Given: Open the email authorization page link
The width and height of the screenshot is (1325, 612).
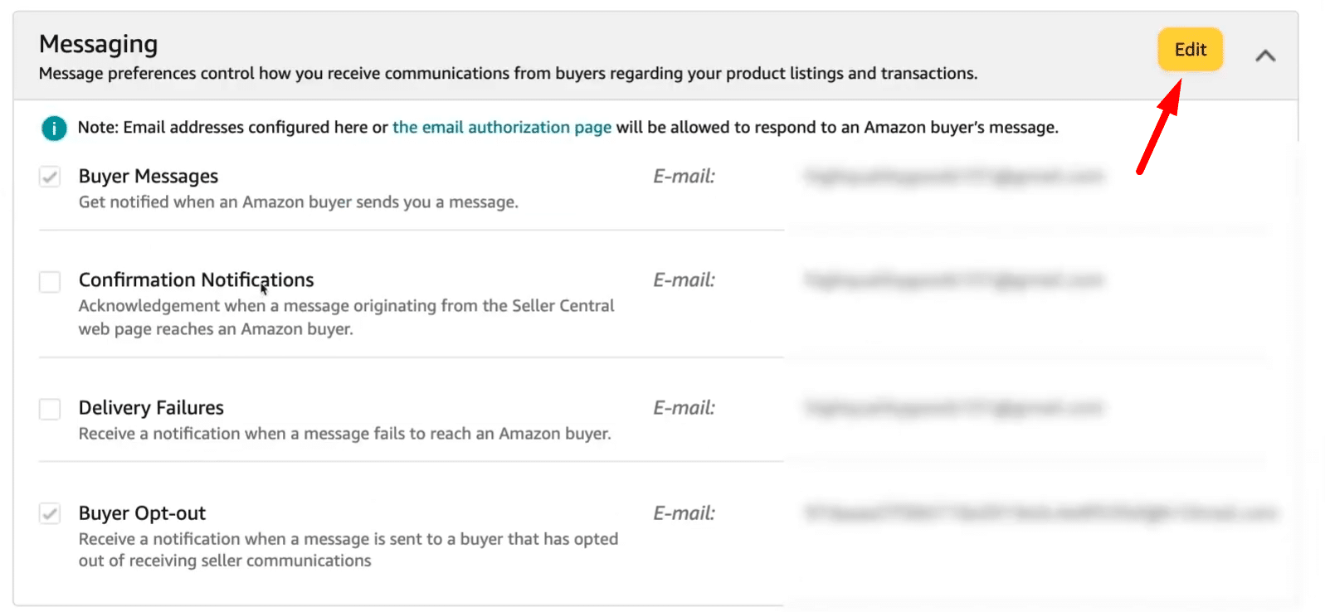Looking at the screenshot, I should click(x=501, y=127).
